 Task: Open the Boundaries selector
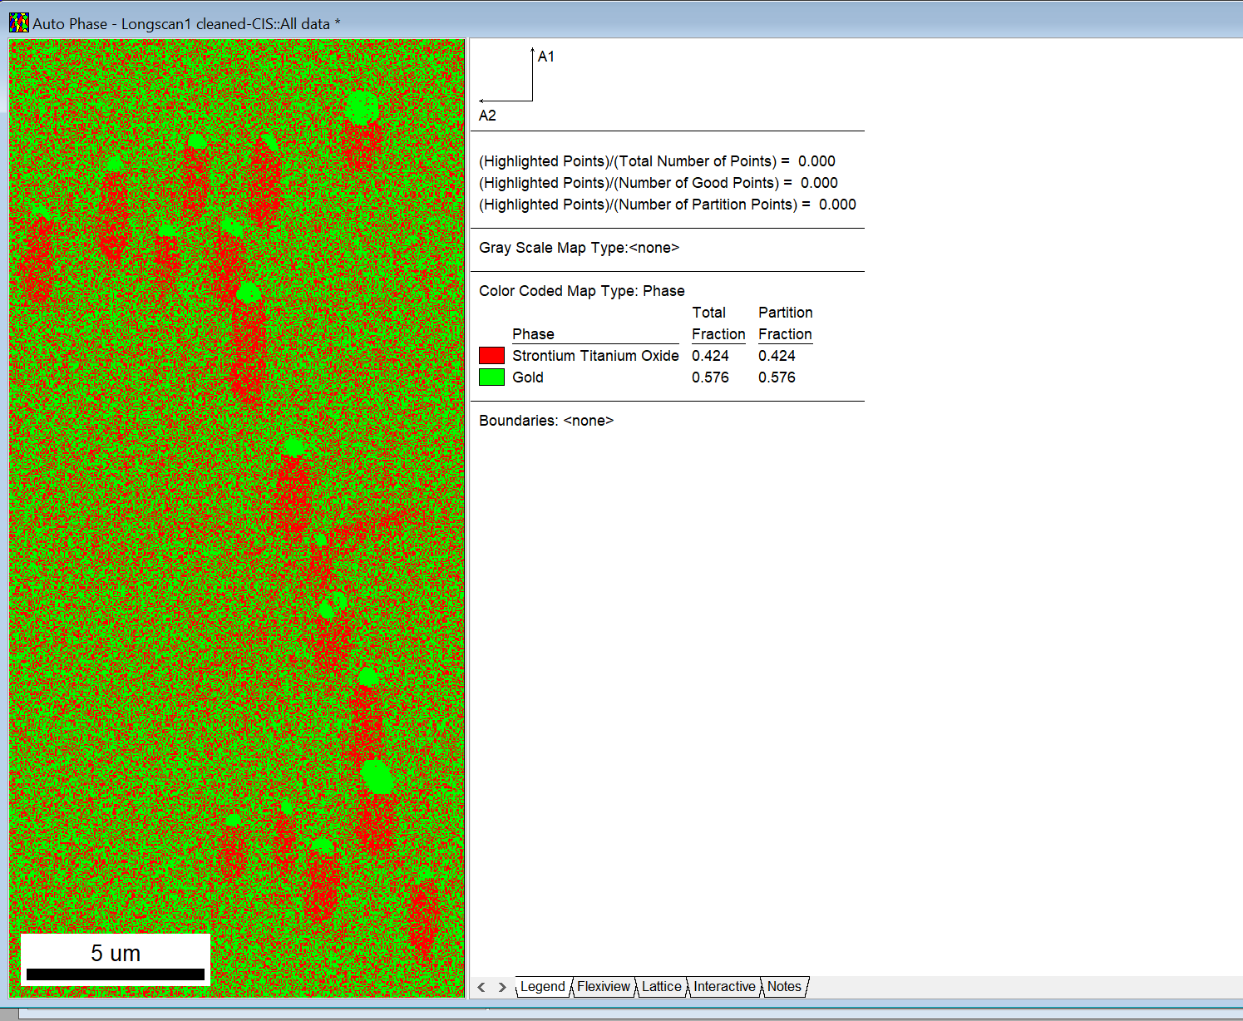click(545, 420)
